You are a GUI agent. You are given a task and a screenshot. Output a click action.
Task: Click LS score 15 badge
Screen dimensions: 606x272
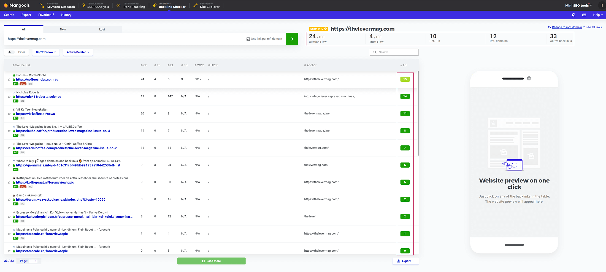point(405,79)
